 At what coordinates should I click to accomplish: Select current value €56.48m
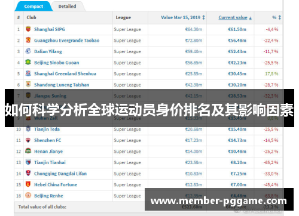tap(237, 41)
